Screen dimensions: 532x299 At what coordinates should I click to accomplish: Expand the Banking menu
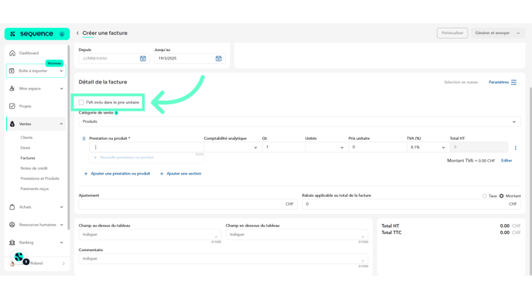(61, 243)
